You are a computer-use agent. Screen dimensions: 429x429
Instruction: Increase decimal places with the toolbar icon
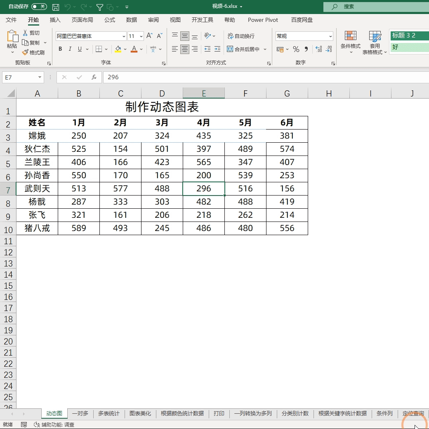point(318,49)
